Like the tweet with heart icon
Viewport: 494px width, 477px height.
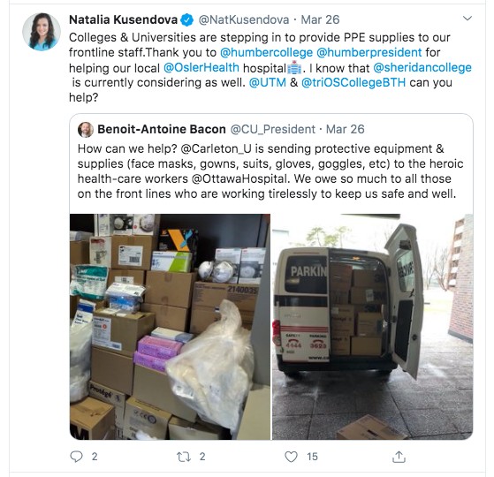[291, 457]
